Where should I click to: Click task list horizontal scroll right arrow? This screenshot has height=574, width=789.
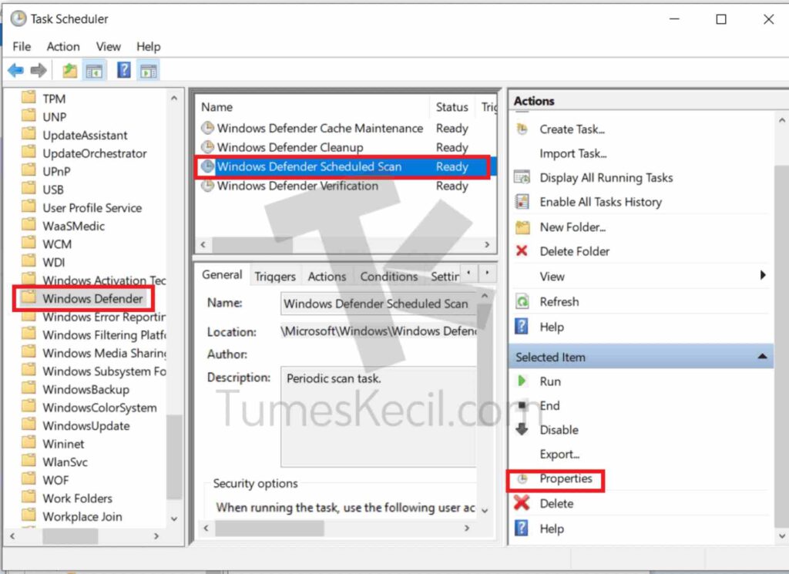pos(487,244)
